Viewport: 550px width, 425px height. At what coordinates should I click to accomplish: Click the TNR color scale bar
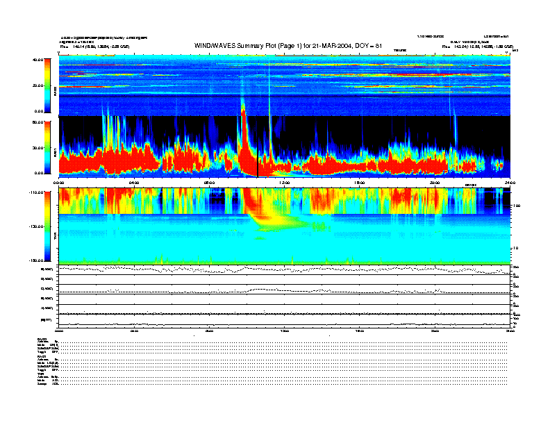(x=47, y=226)
